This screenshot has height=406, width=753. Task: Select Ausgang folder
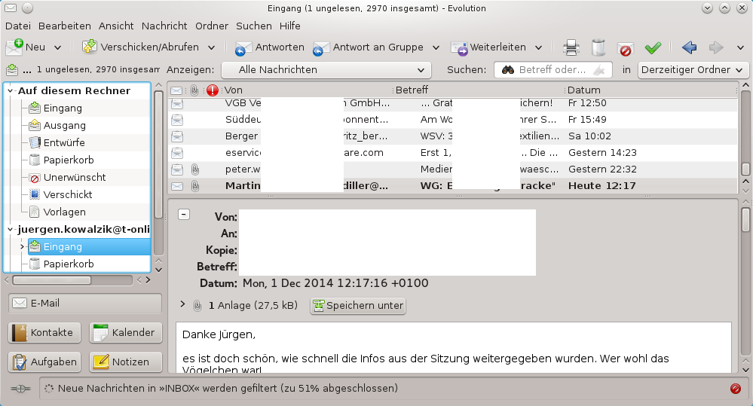[64, 125]
